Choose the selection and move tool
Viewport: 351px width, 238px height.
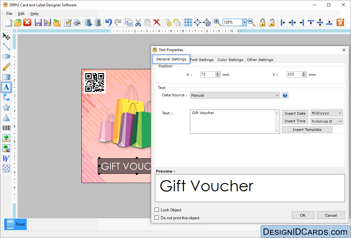coord(6,36)
